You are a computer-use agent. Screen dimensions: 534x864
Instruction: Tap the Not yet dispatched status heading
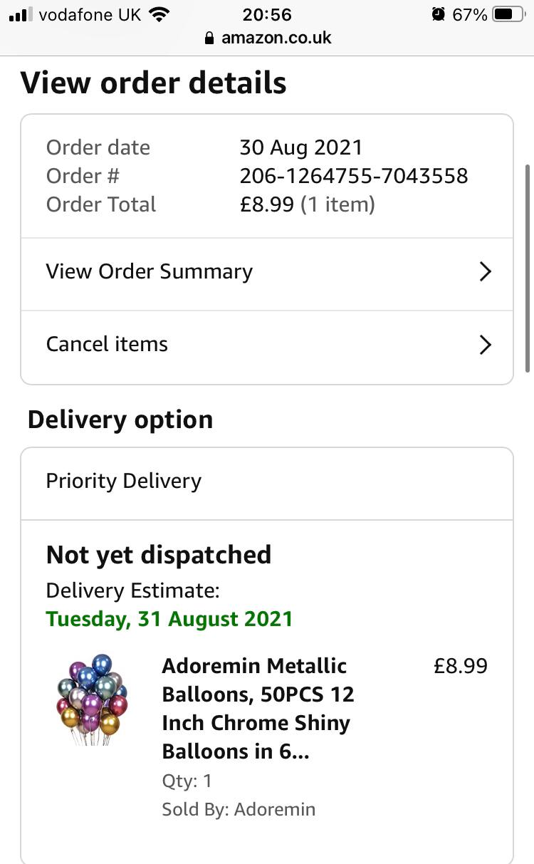tap(159, 555)
